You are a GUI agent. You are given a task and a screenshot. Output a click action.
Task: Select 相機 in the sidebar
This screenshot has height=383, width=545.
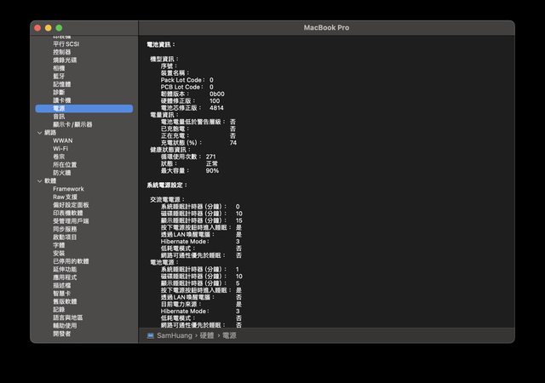(59, 68)
